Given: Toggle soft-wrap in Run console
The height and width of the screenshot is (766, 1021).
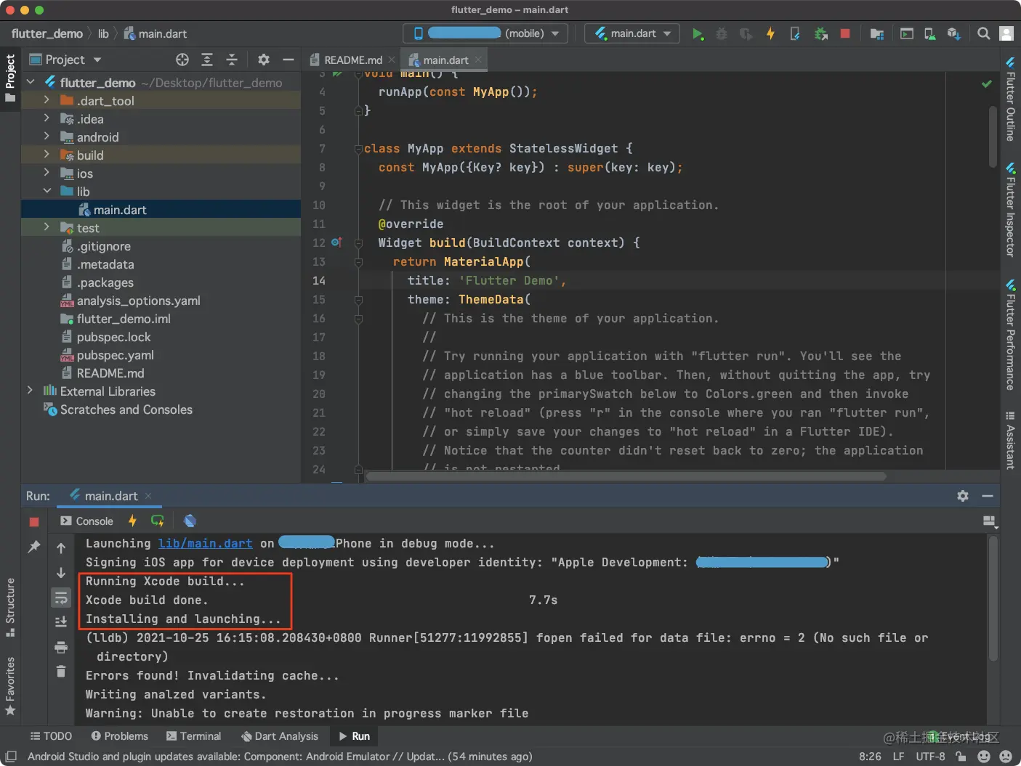Looking at the screenshot, I should coord(61,598).
